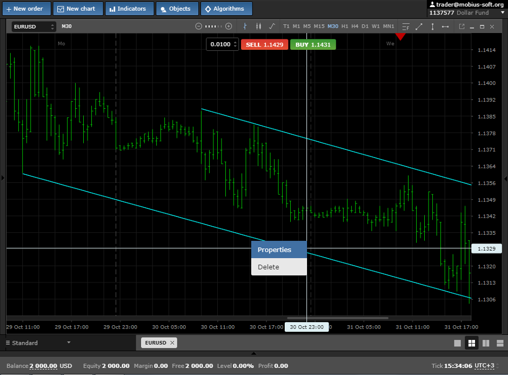Click the M30 period label beside symbol
The height and width of the screenshot is (375, 508).
[x=66, y=27]
